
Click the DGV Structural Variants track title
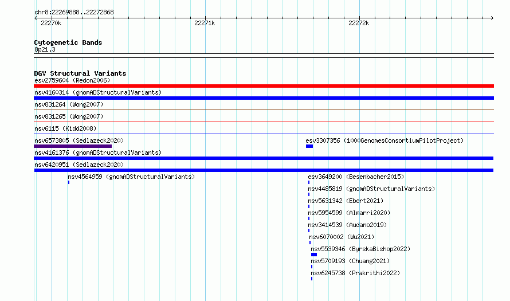(80, 73)
